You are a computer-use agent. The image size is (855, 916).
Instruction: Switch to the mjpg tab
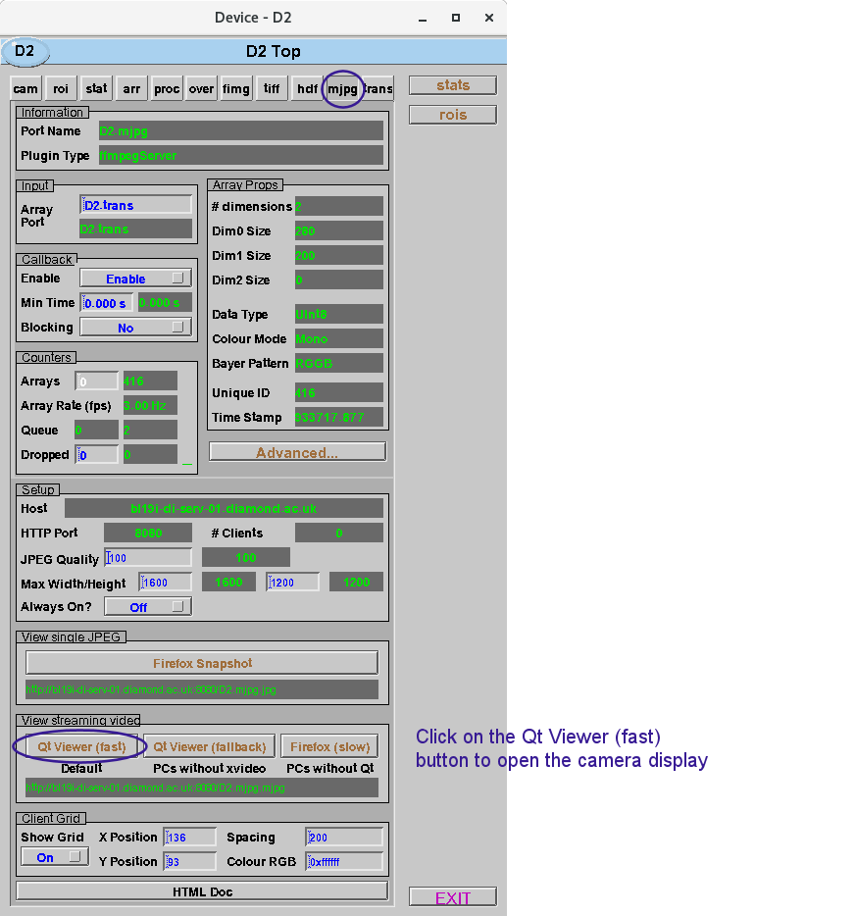click(x=342, y=88)
